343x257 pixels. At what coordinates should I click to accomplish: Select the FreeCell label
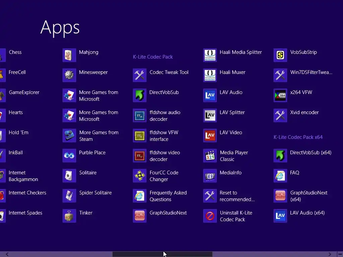[x=17, y=72]
